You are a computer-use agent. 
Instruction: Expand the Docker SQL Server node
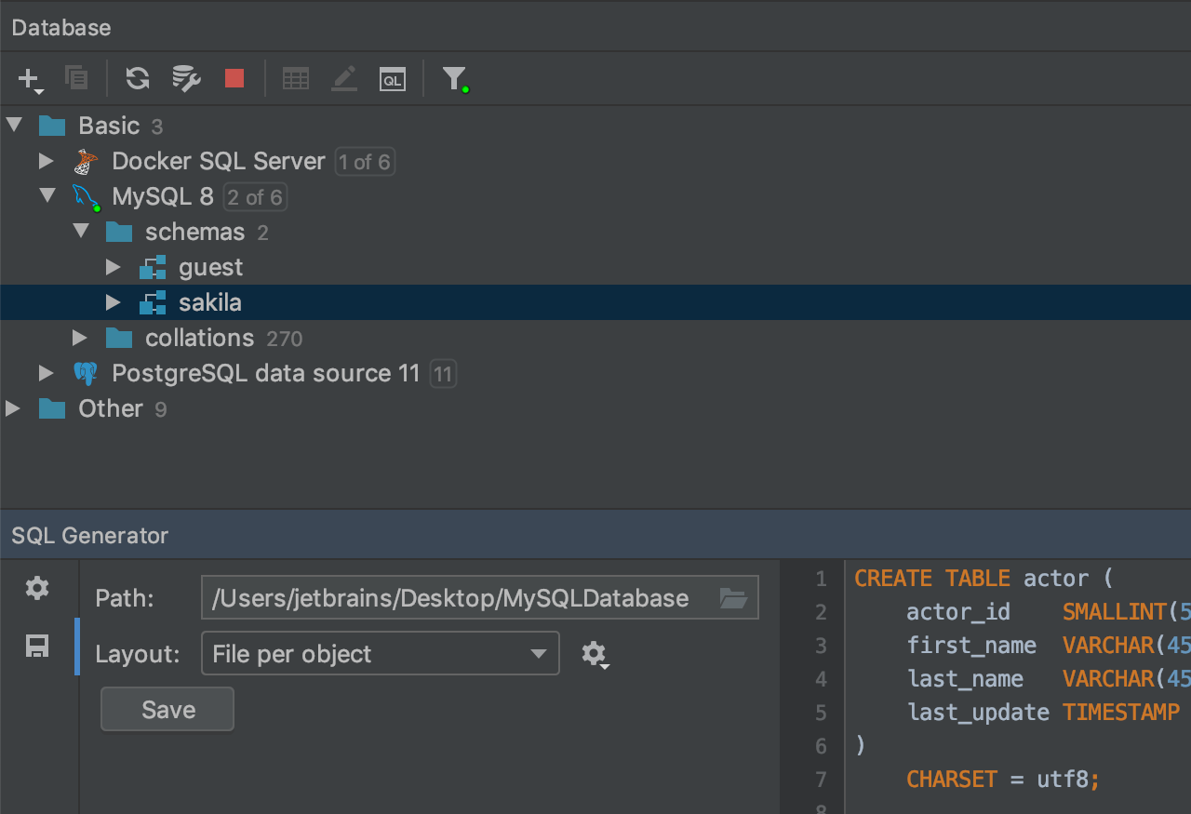pos(46,161)
